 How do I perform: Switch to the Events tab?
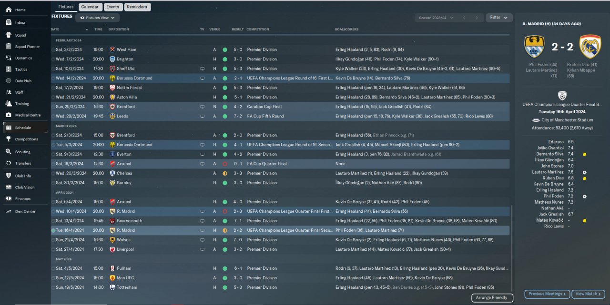(x=113, y=7)
